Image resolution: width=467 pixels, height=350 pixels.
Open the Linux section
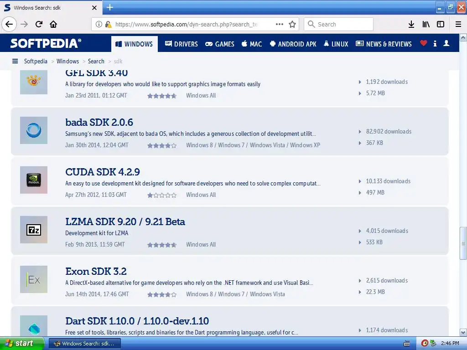(x=336, y=44)
